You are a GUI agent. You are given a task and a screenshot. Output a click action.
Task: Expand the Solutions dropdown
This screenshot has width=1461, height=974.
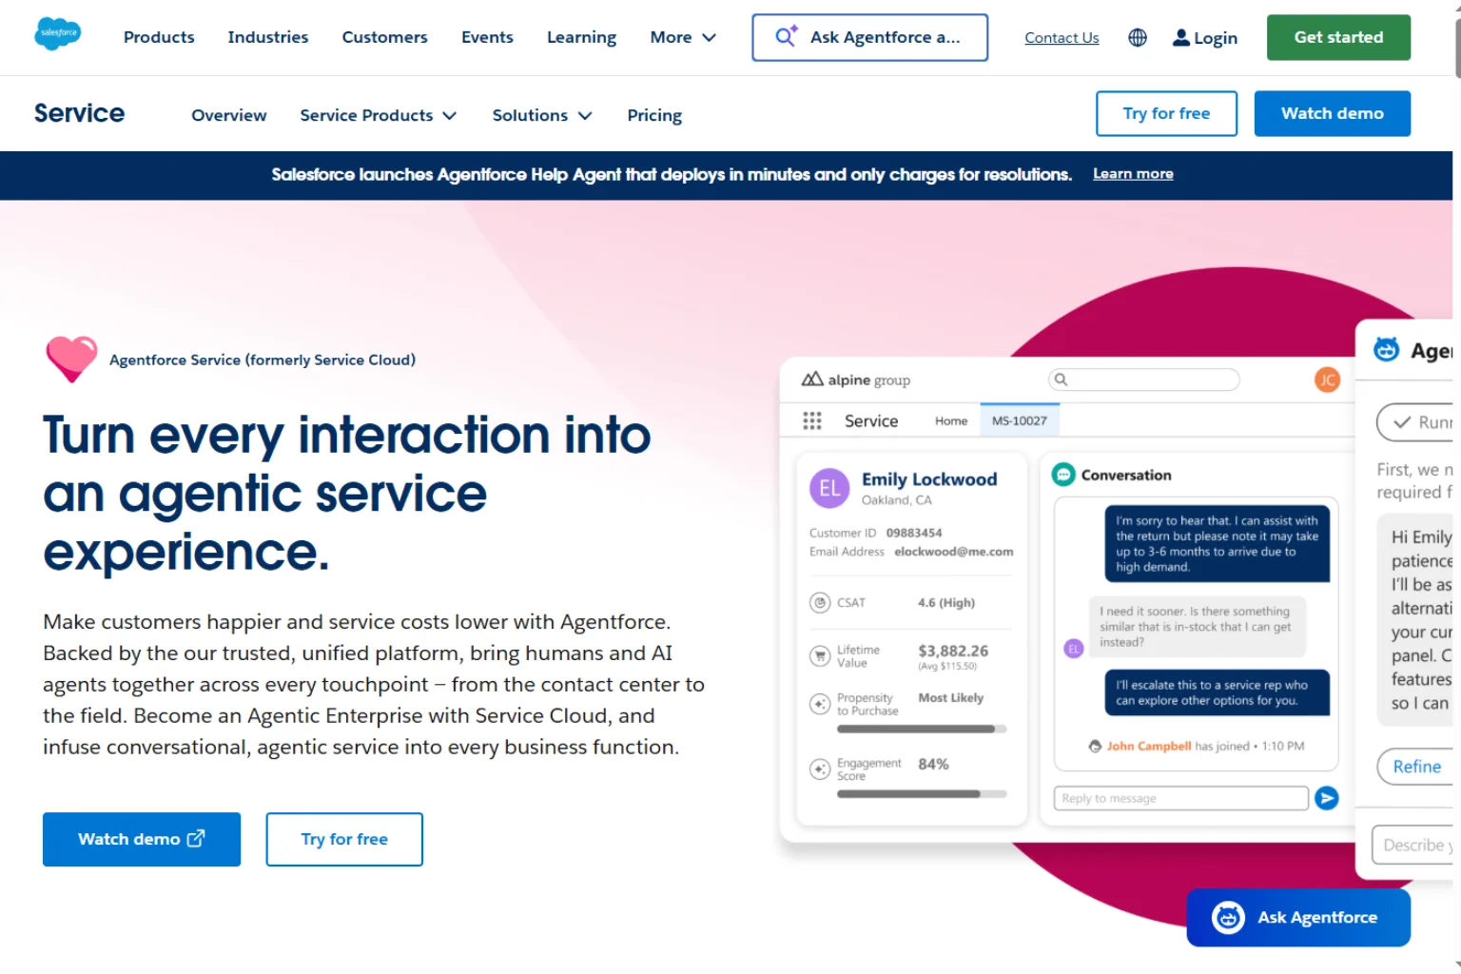coord(542,115)
